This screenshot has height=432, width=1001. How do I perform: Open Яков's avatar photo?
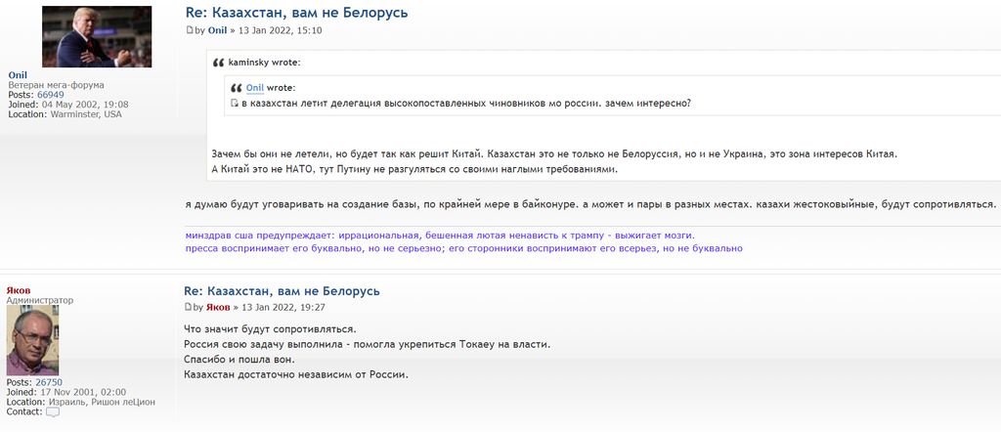(32, 340)
